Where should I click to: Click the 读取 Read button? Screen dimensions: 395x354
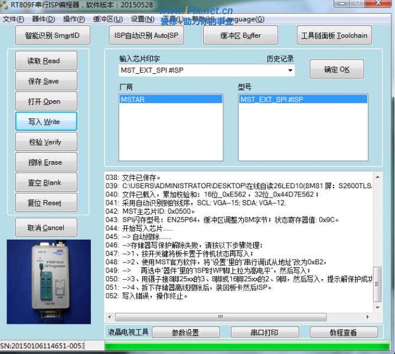tap(47, 60)
